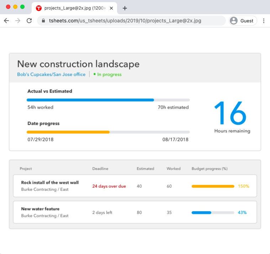Viewport: 270px width, 254px height.
Task: Click the lock icon in address bar
Action: point(43,21)
